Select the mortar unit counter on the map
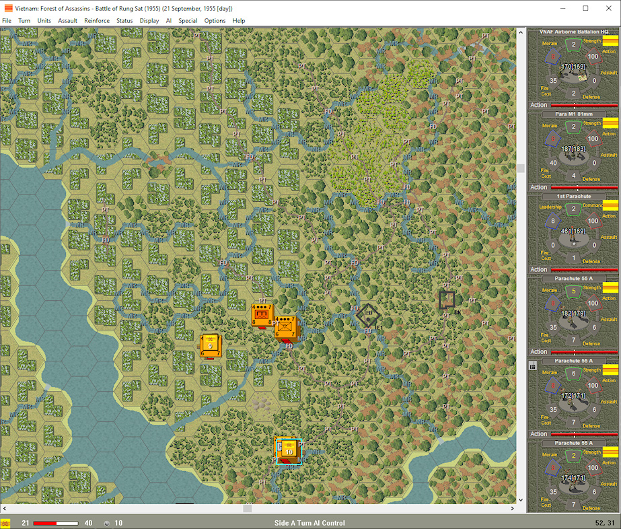Viewport: 621px width, 529px height. coord(262,316)
